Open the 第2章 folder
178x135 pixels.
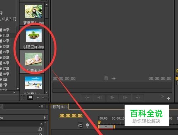[x=4, y=85]
